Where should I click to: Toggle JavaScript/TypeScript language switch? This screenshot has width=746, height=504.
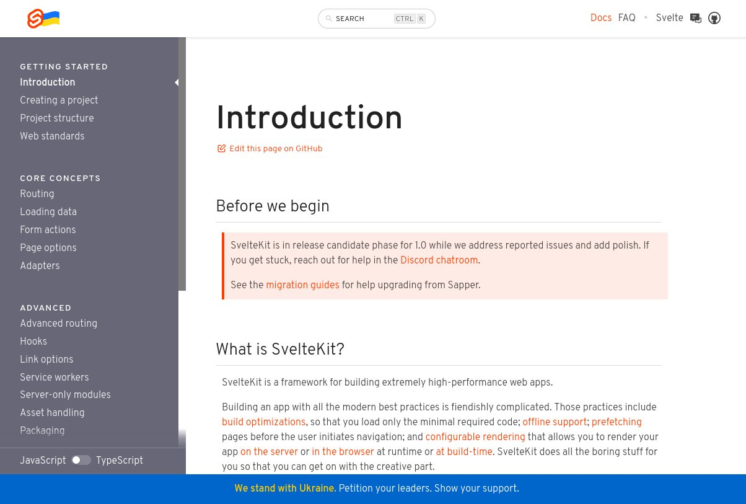[x=81, y=460]
